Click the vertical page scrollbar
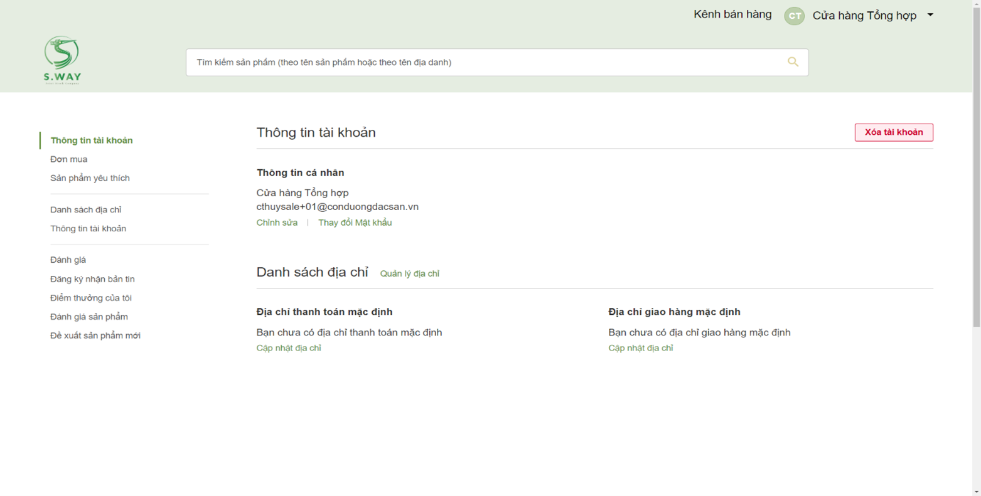Screen dimensions: 981x496 (976, 163)
